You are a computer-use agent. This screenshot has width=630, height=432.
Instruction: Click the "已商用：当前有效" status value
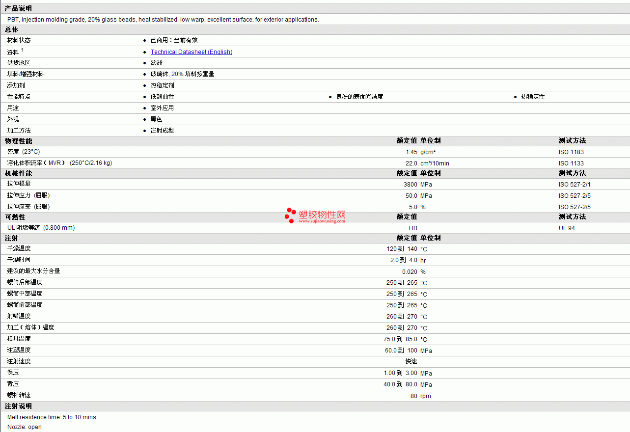click(x=174, y=40)
